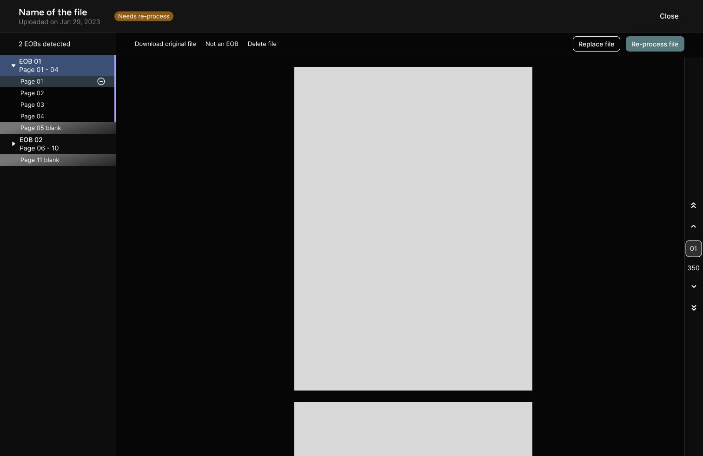The image size is (703, 456).
Task: Select Page 03 in the sidebar
Action: tap(57, 104)
